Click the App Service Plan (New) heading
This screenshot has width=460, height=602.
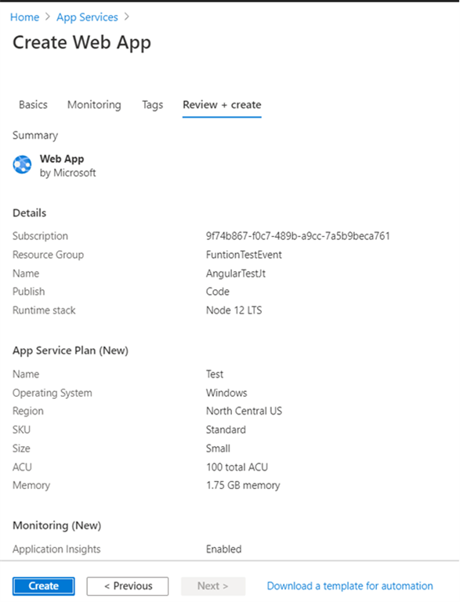coord(71,350)
